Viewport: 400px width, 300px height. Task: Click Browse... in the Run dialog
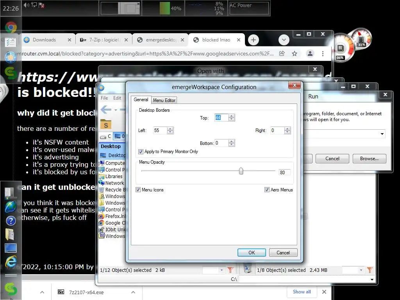369,159
